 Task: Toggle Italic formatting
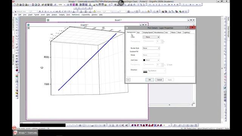click(42, 12)
